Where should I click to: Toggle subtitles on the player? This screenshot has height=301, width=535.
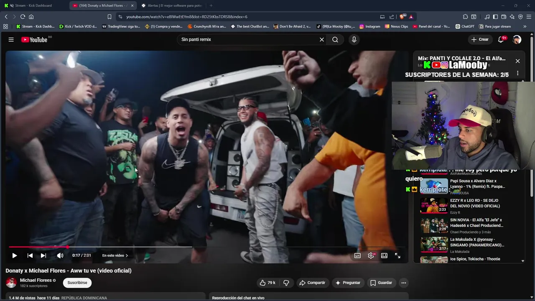pos(357,255)
